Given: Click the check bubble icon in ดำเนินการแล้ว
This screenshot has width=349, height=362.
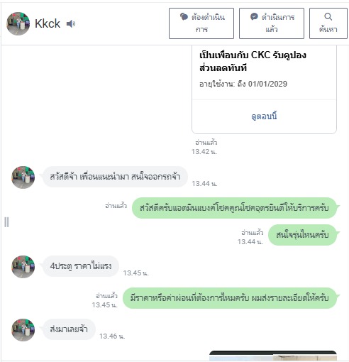Looking at the screenshot, I should [254, 17].
